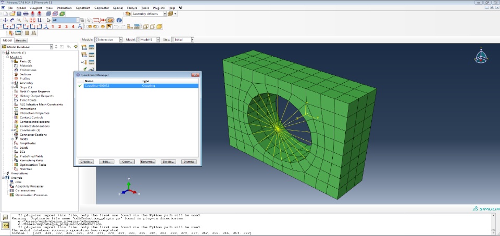Apply saved view number 2

(59, 27)
